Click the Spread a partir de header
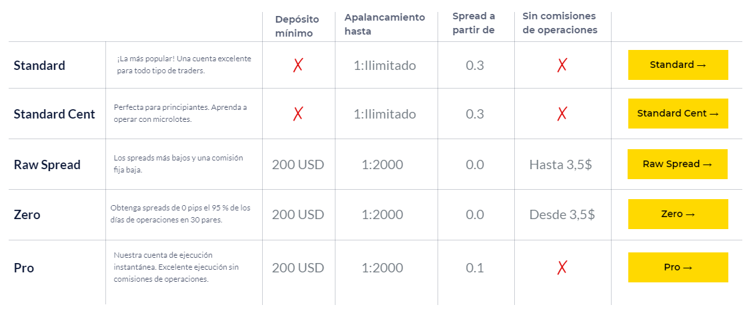749x315 pixels. point(474,23)
